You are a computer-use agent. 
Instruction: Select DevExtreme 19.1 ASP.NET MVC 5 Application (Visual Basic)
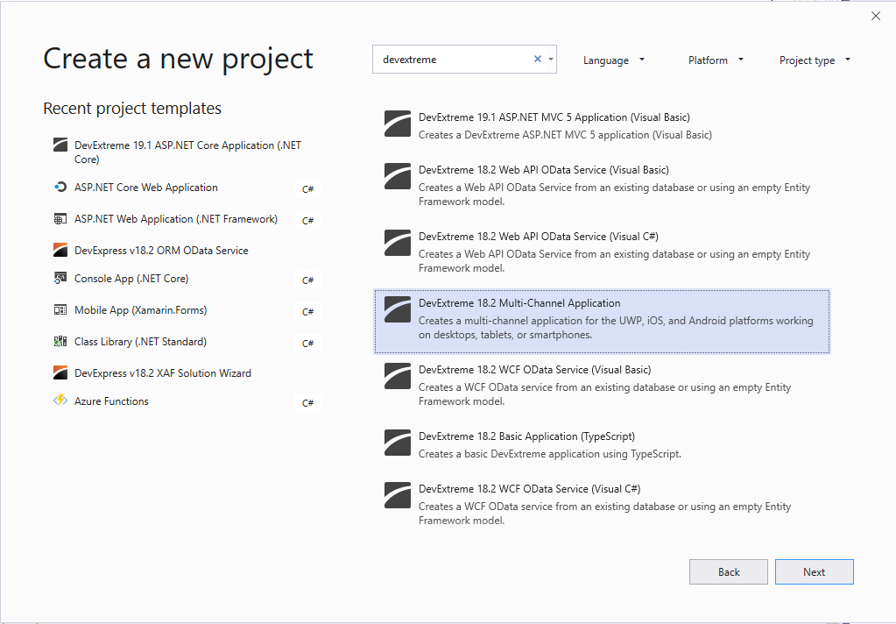tap(554, 117)
